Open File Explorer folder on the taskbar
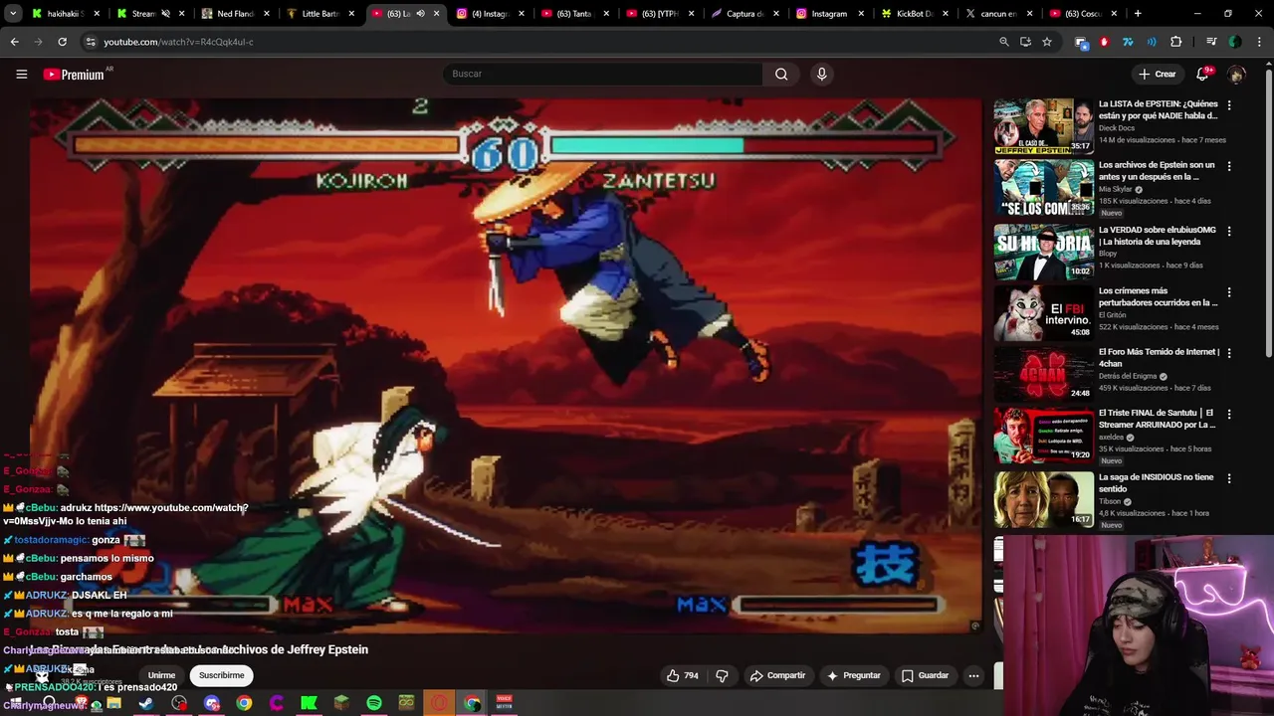This screenshot has height=716, width=1274. pos(114,703)
